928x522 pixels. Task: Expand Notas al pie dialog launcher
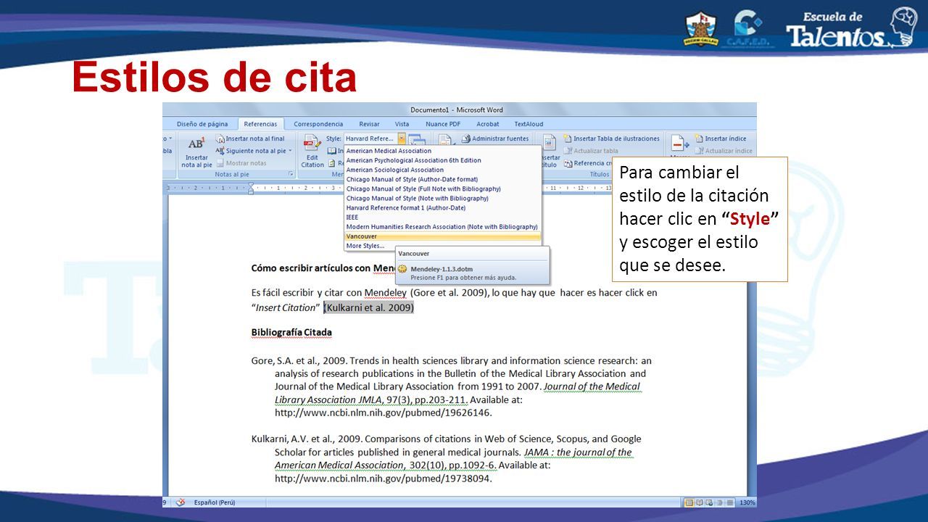point(291,174)
